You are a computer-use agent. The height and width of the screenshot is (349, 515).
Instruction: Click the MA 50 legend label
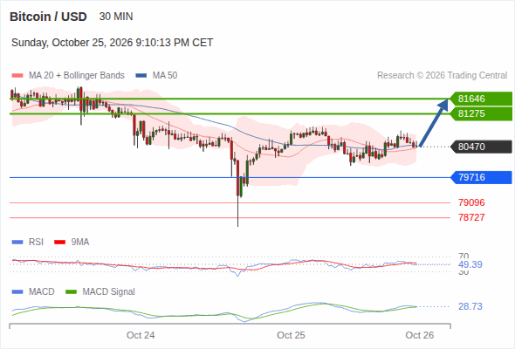point(165,76)
